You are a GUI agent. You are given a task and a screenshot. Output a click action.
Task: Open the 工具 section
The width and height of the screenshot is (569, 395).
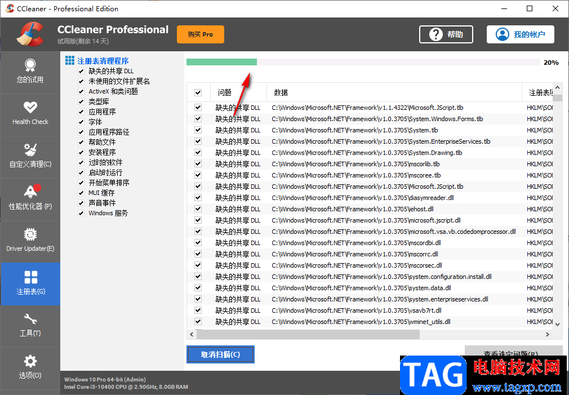pos(30,326)
